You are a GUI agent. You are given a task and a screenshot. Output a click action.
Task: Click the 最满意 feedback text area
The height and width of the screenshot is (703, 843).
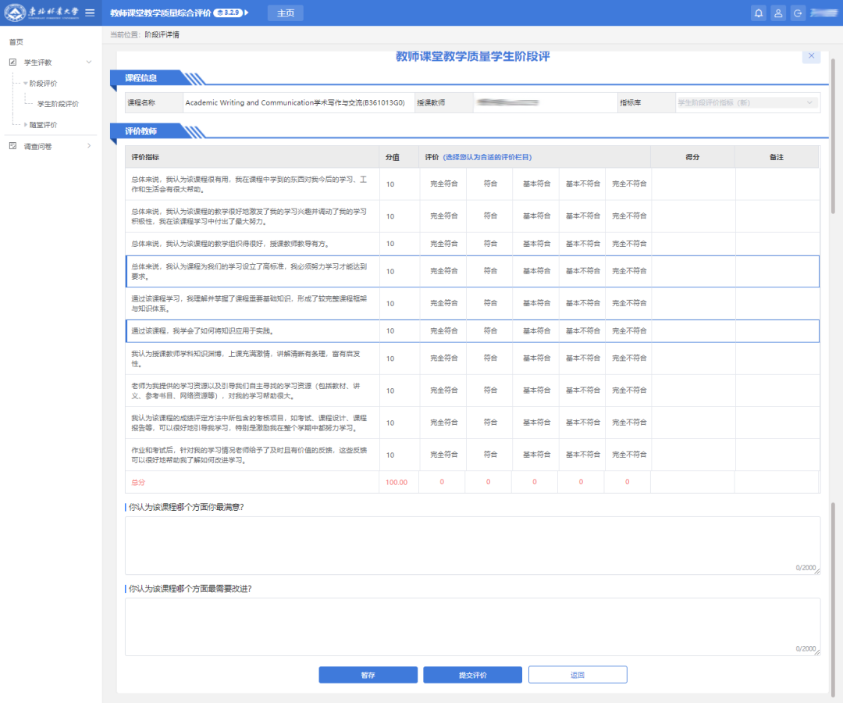point(472,545)
